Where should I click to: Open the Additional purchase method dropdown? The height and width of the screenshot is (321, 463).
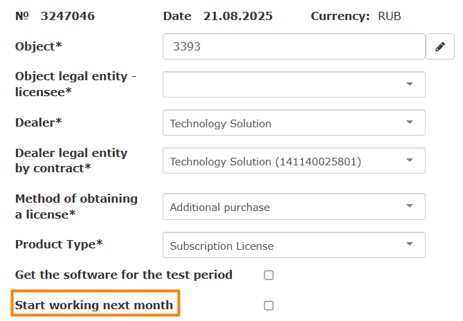tap(293, 206)
